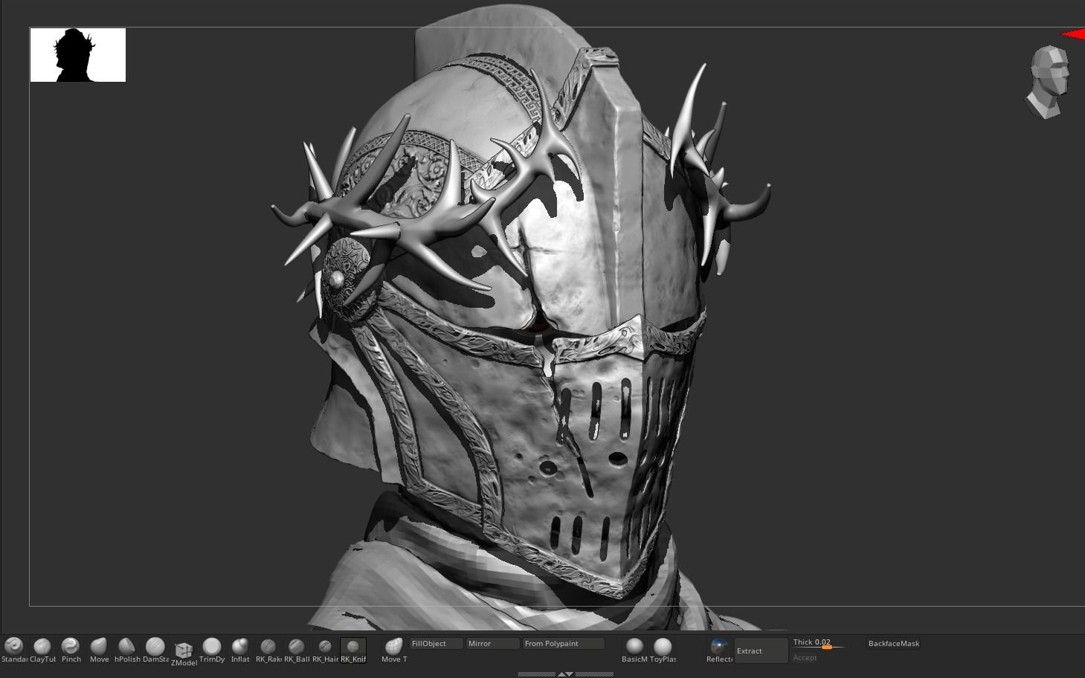Choose the TrimDynamic brush

[212, 648]
